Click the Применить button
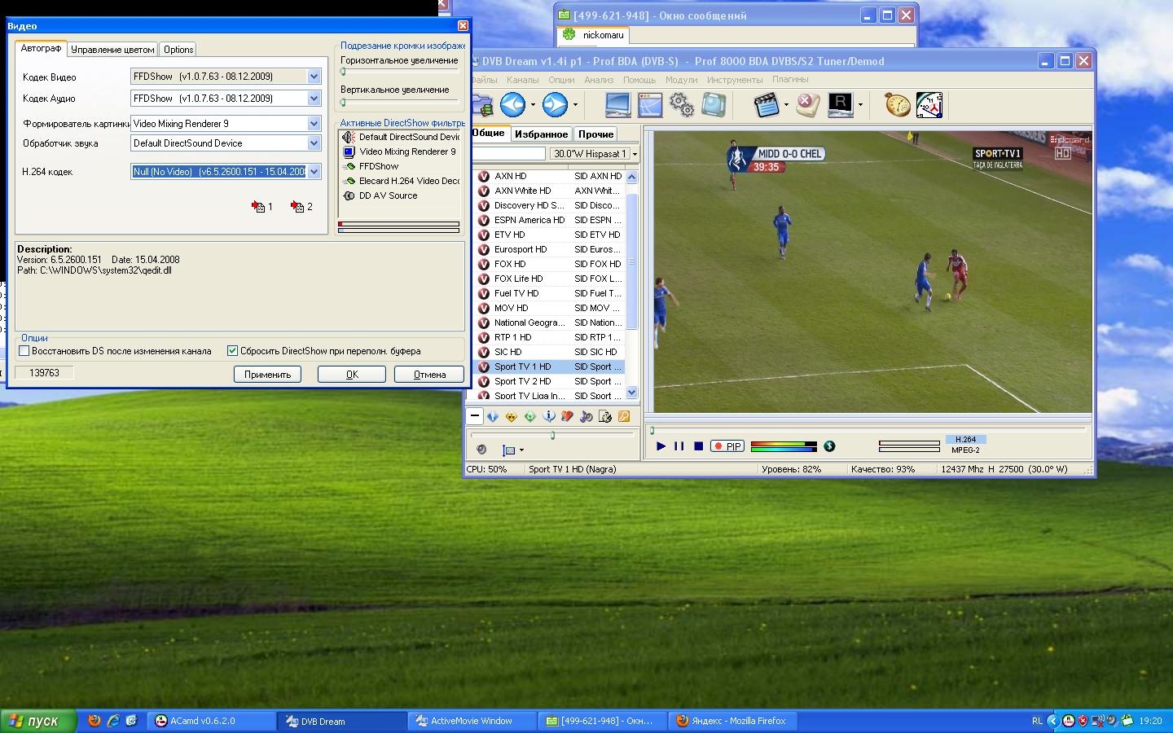The width and height of the screenshot is (1173, 733). coord(267,375)
